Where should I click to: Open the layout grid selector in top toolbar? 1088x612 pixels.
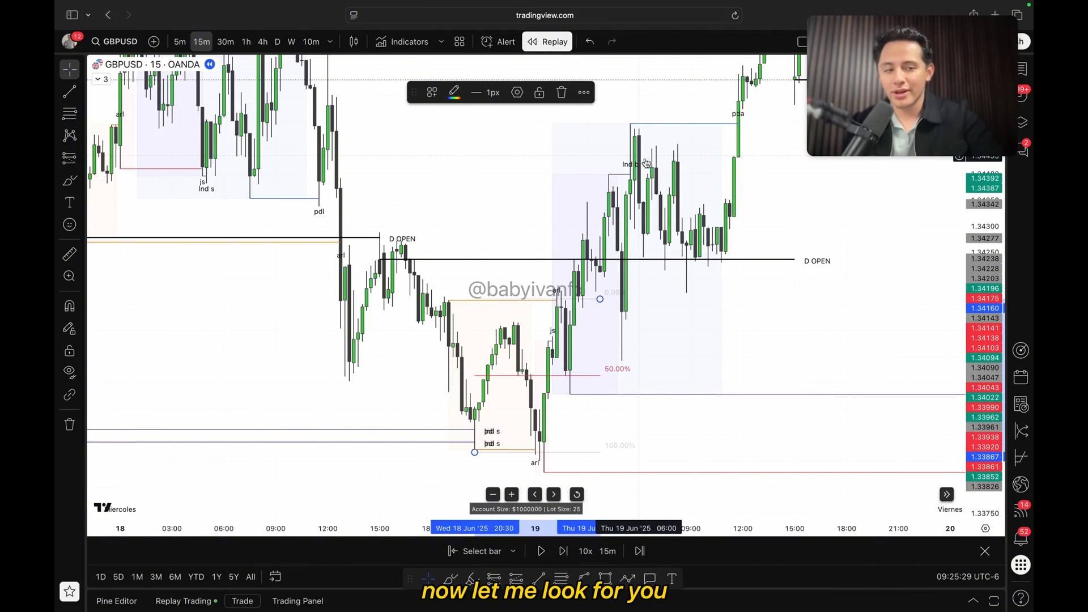pos(460,41)
